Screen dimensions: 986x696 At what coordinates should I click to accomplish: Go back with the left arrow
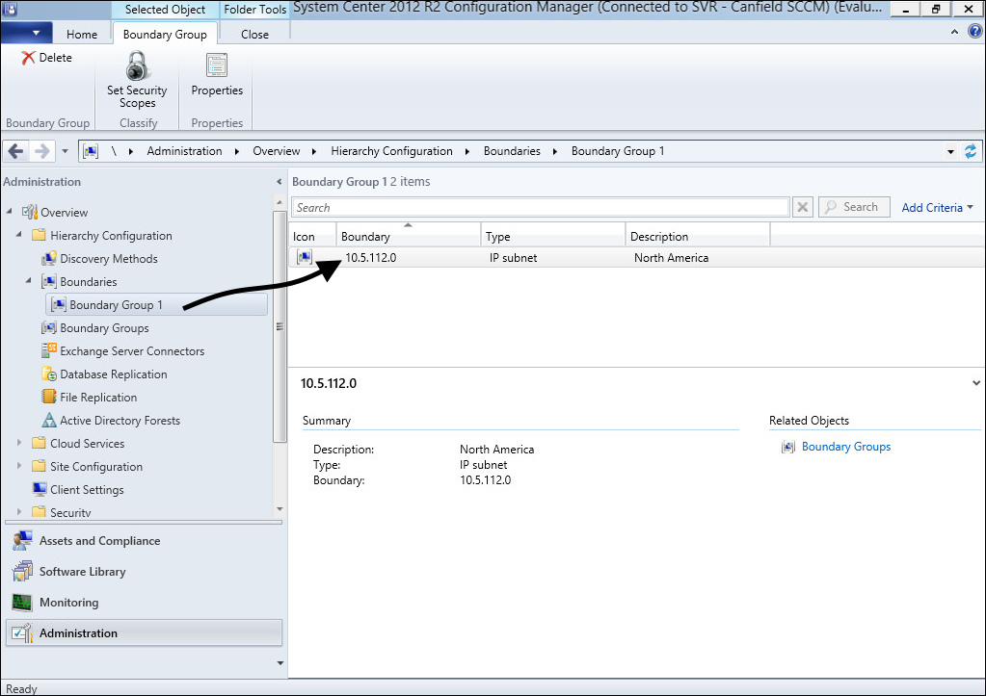point(15,151)
